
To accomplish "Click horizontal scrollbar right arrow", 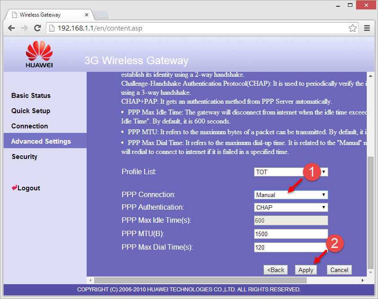I will click(x=363, y=280).
